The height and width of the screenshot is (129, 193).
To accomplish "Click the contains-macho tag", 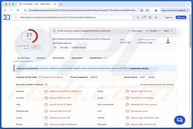I will 79,47.
